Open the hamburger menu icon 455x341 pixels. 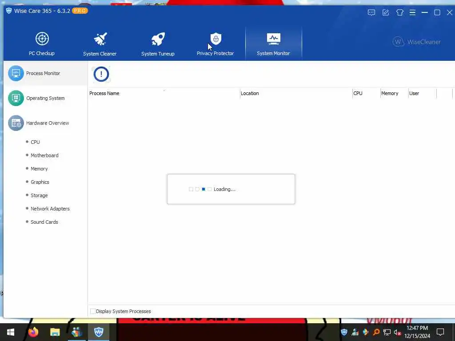[412, 12]
